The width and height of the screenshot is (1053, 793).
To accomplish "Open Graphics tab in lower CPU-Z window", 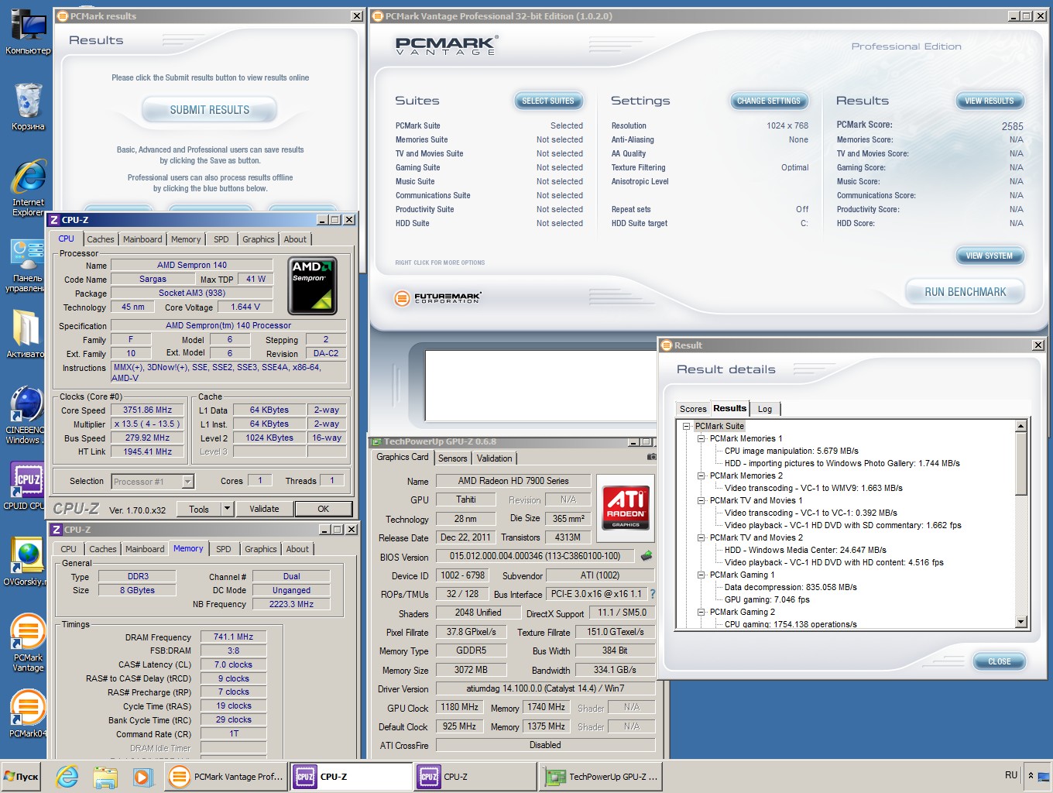I will pyautogui.click(x=261, y=549).
